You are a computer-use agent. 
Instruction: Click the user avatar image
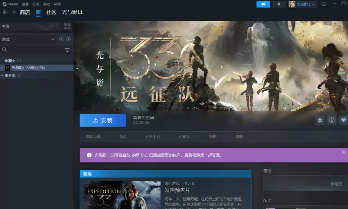(292, 4)
